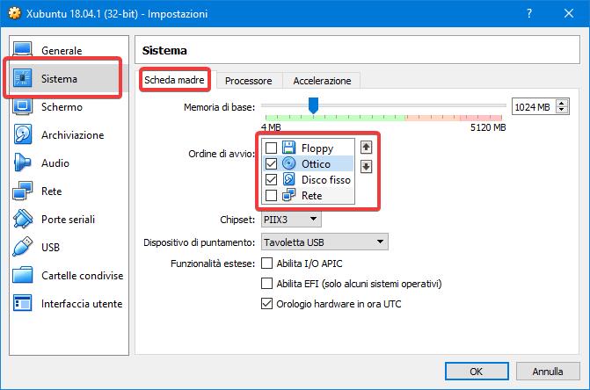Enable the Abilita EFI checkbox
This screenshot has width=590, height=390.
pyautogui.click(x=266, y=283)
